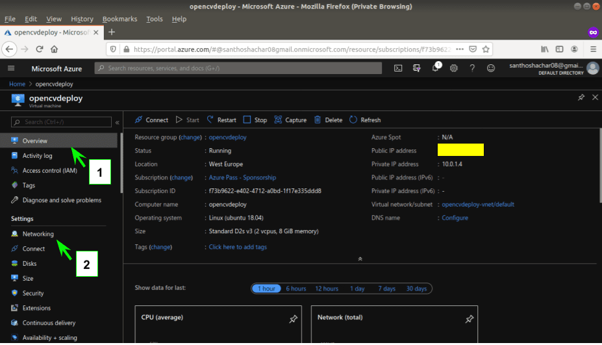Open the Firefox History menu
Viewport: 602px width, 345px height.
pyautogui.click(x=82, y=19)
